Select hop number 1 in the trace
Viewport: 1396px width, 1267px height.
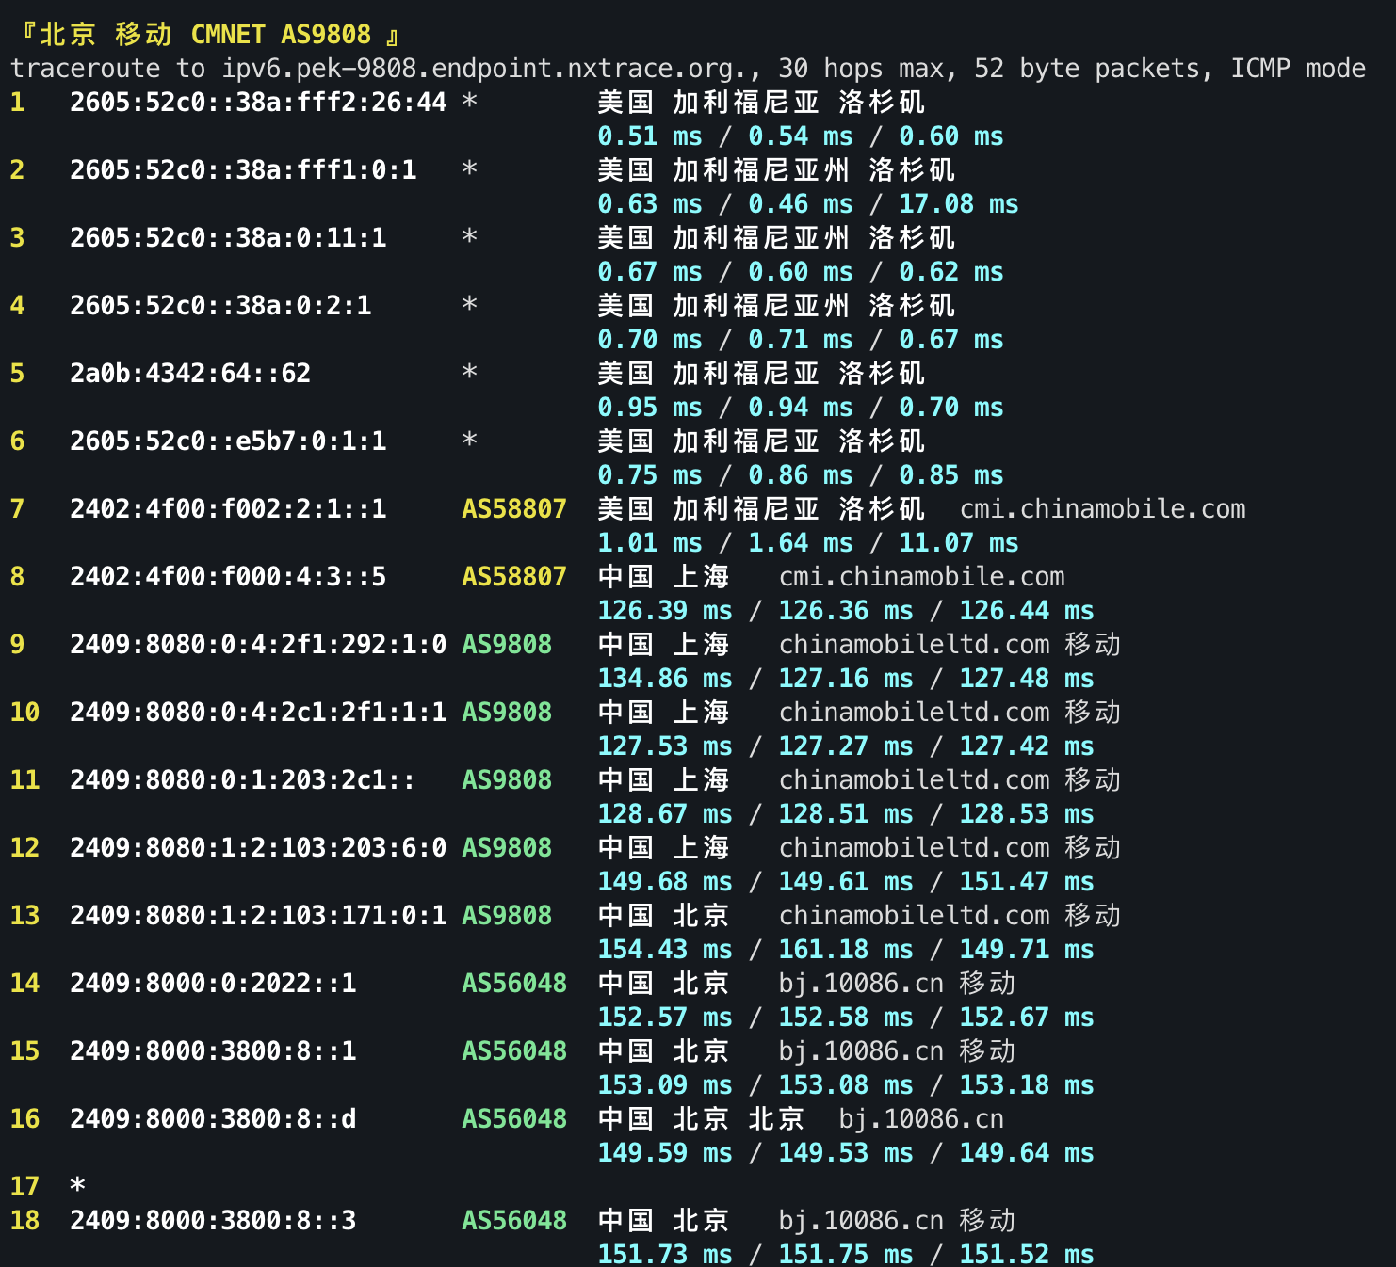point(16,103)
